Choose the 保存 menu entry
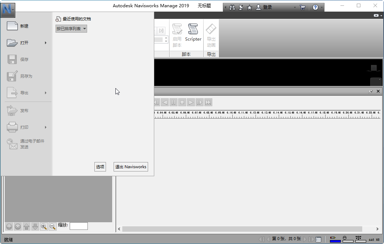Image resolution: width=384 pixels, height=244 pixels. tap(18, 59)
